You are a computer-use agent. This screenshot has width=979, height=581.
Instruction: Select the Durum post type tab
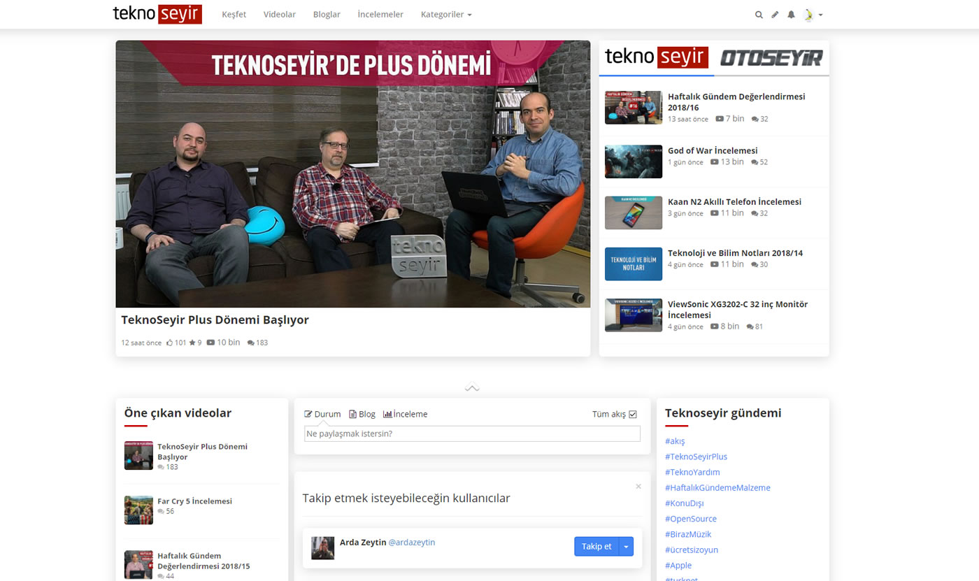click(x=322, y=414)
